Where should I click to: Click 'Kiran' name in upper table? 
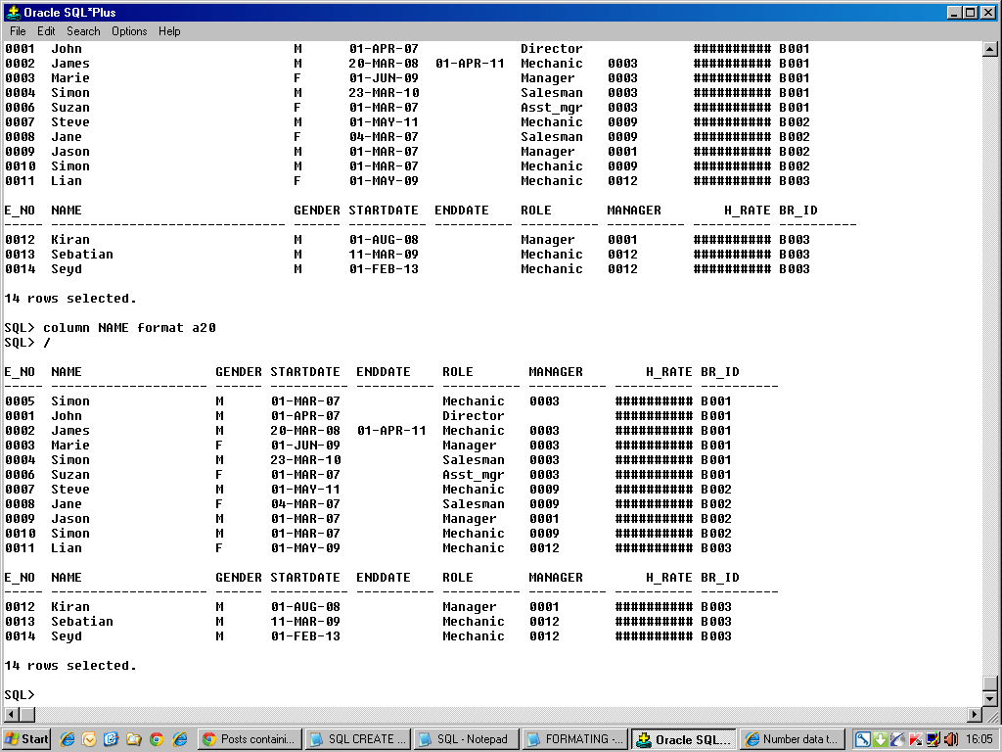tap(70, 240)
